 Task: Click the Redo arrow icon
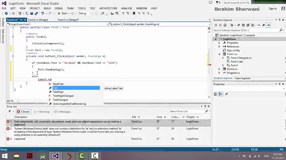[x=50, y=13]
